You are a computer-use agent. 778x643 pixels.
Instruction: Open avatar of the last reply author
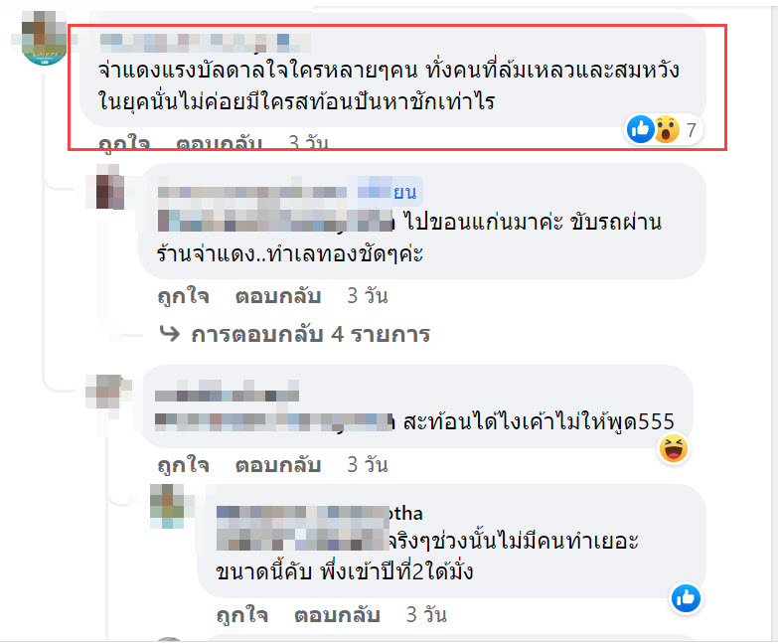coord(168,507)
